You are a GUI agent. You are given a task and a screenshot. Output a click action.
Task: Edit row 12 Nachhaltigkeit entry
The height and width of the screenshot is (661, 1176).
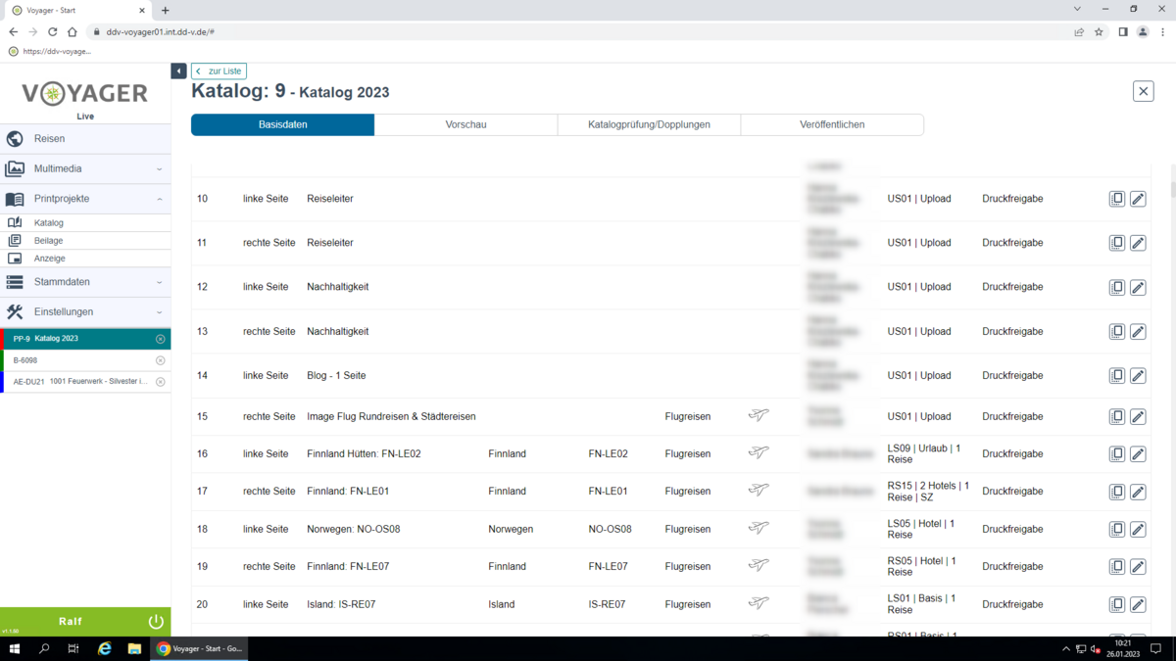tap(1138, 287)
